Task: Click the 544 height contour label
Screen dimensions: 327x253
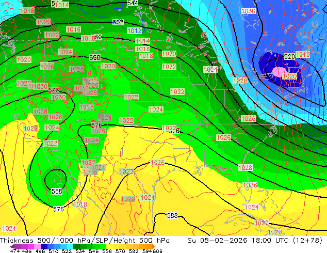Action: tap(133, 3)
